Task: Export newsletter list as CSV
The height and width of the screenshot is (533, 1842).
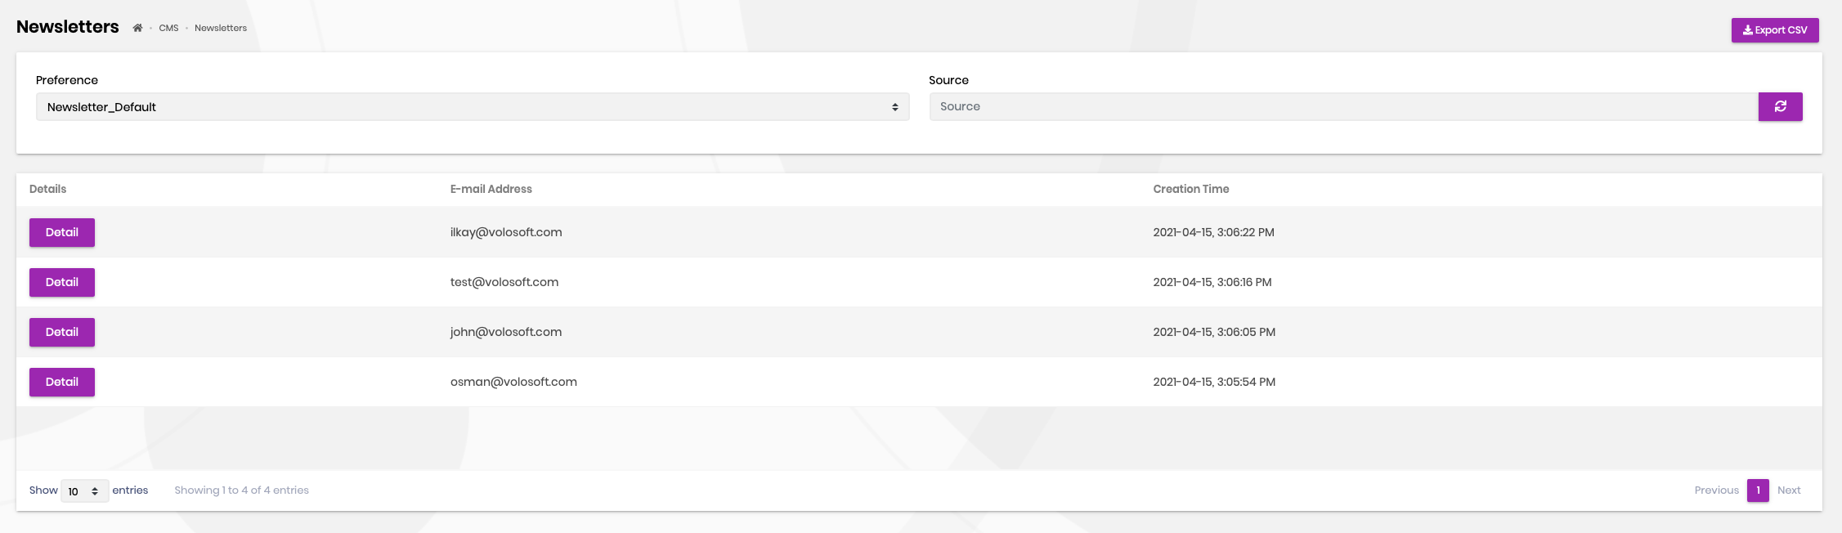Action: (1775, 30)
